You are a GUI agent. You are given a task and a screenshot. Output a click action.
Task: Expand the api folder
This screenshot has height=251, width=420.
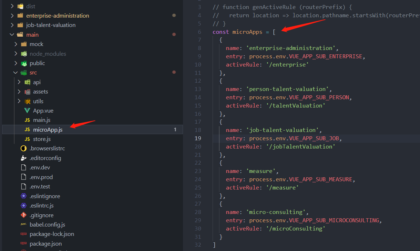tap(19, 82)
